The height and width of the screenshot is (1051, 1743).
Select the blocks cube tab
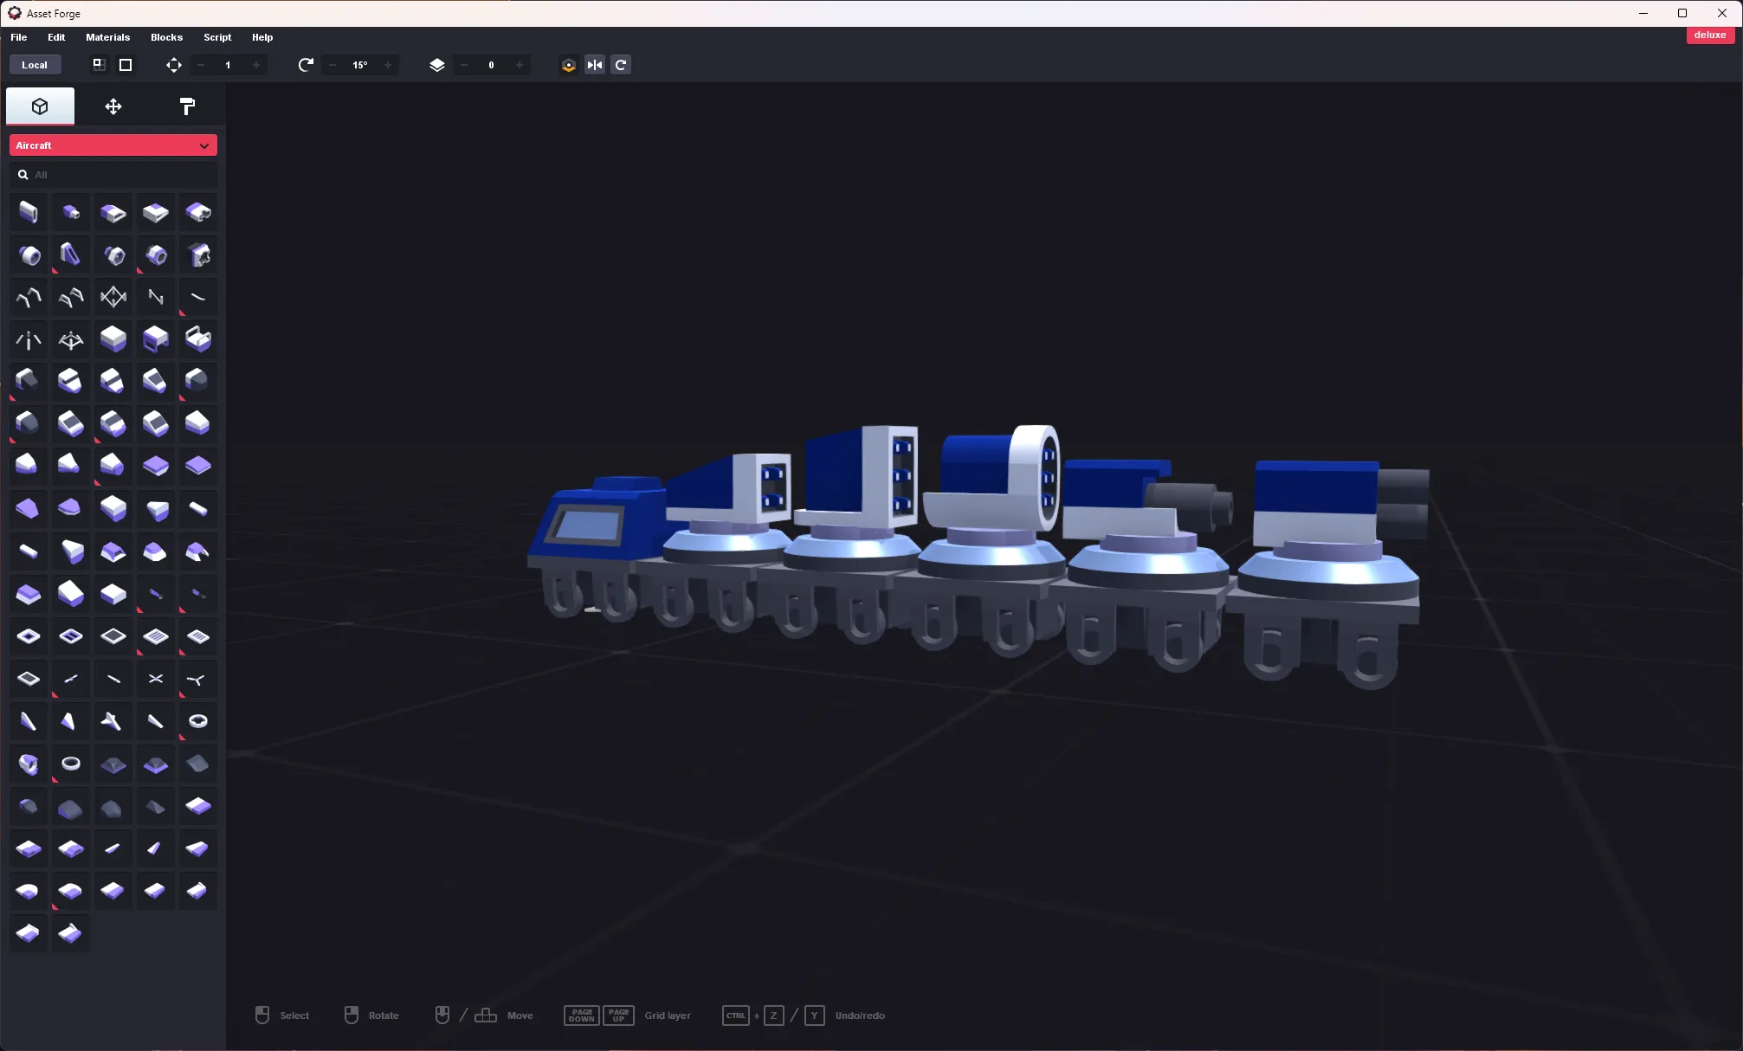coord(40,106)
